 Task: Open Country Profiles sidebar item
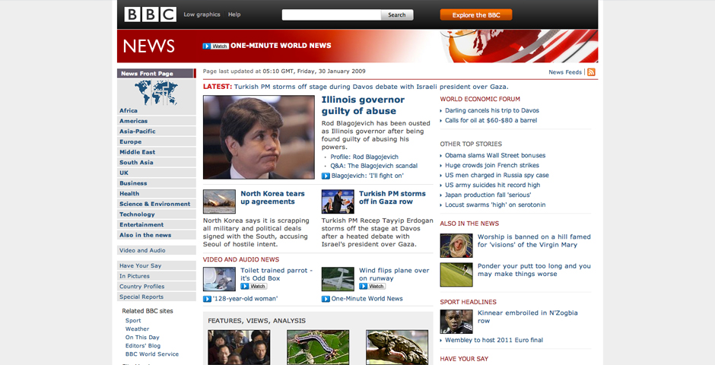pos(157,287)
